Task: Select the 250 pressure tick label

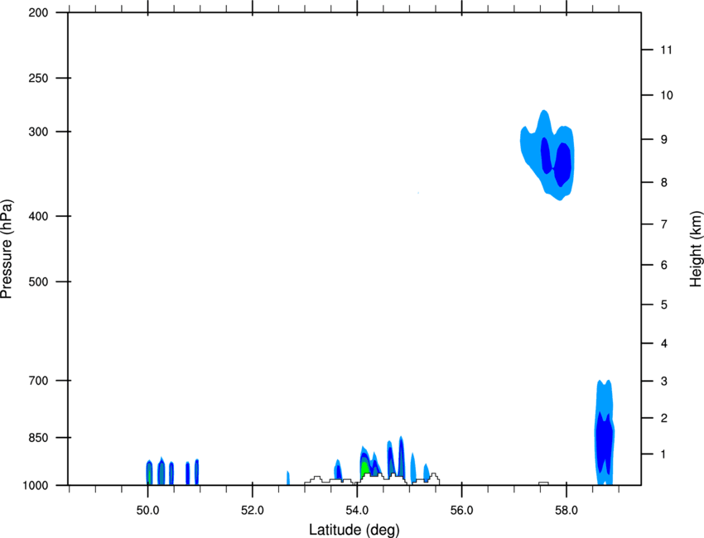Action: 38,78
